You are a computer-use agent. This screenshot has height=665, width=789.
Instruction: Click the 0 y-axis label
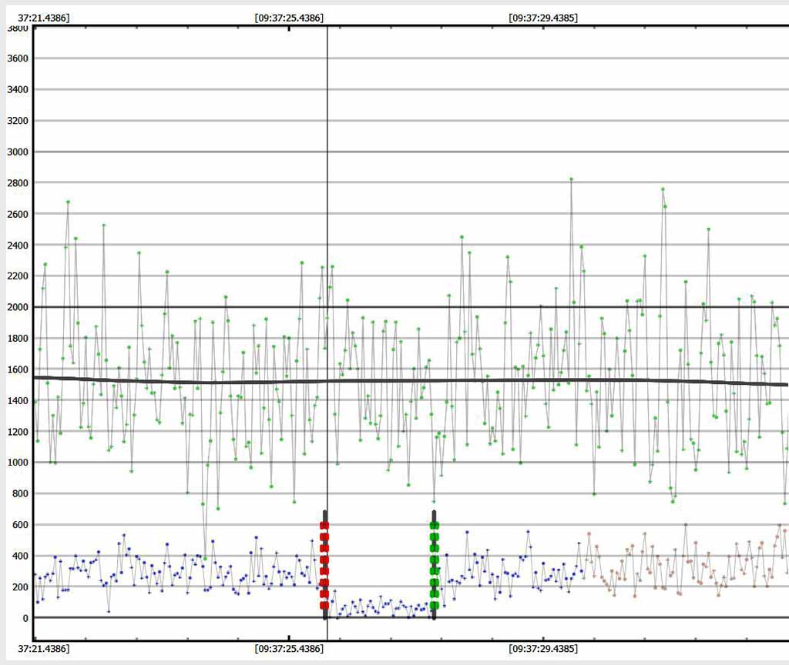25,618
